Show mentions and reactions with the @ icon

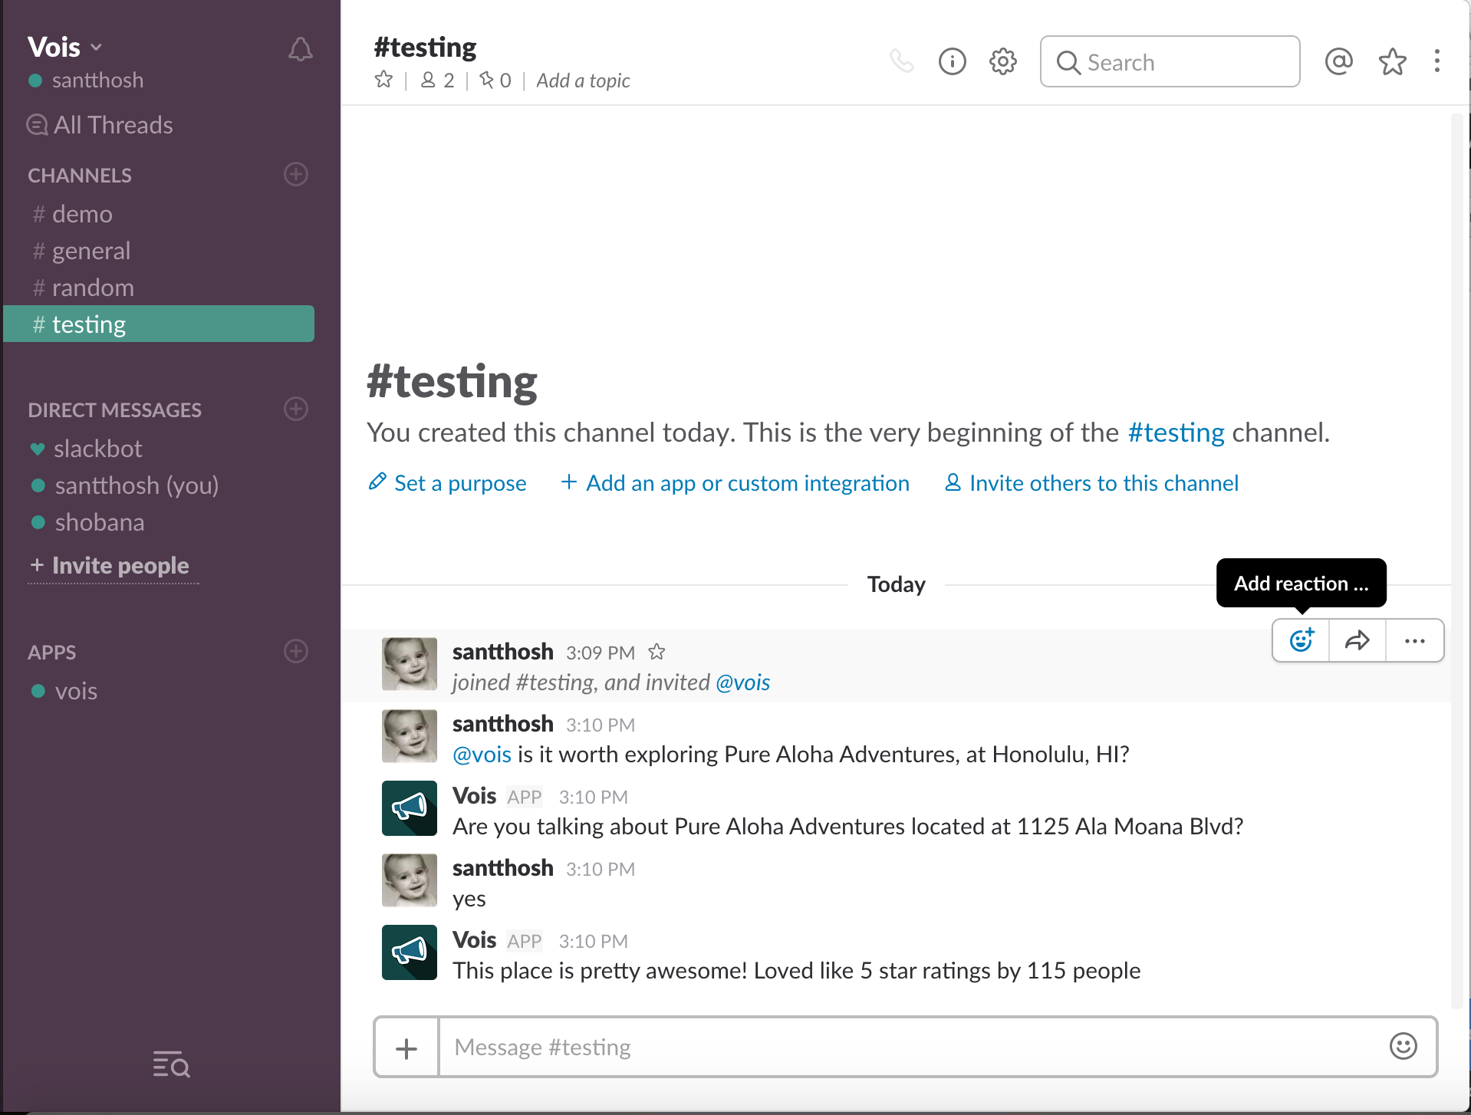[1339, 61]
